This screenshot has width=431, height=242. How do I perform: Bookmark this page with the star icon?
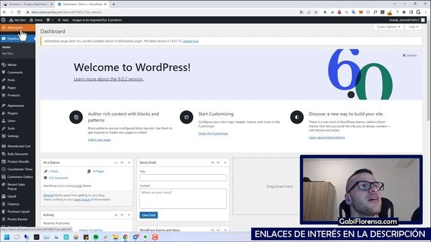[x=316, y=12]
